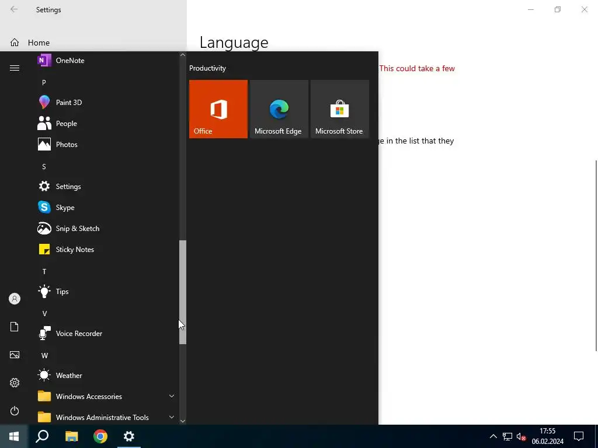Open File Explorer from the taskbar
The width and height of the screenshot is (598, 448).
pyautogui.click(x=71, y=436)
